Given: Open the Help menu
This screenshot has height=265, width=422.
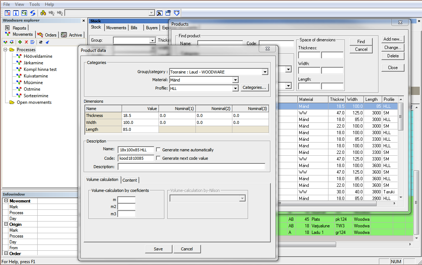Looking at the screenshot, I should [49, 4].
